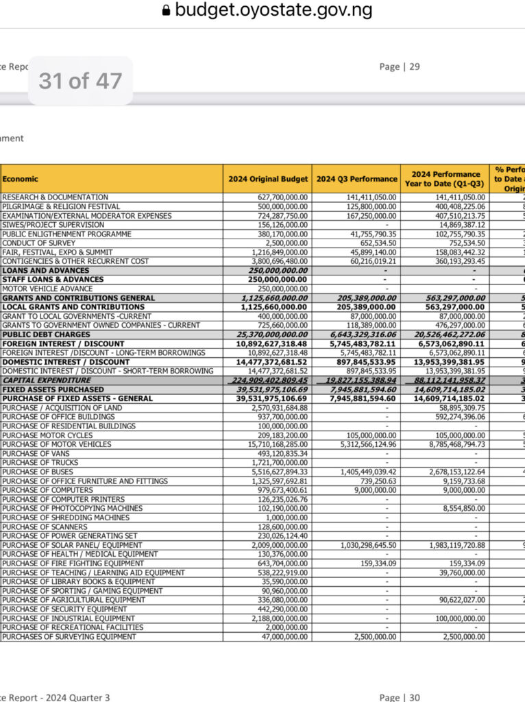Image resolution: width=525 pixels, height=702 pixels.
Task: Select 'PUBLIC DEBT CHARGES' heading row
Action: point(46,335)
